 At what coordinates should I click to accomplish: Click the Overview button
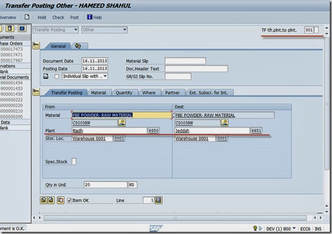tap(8, 17)
